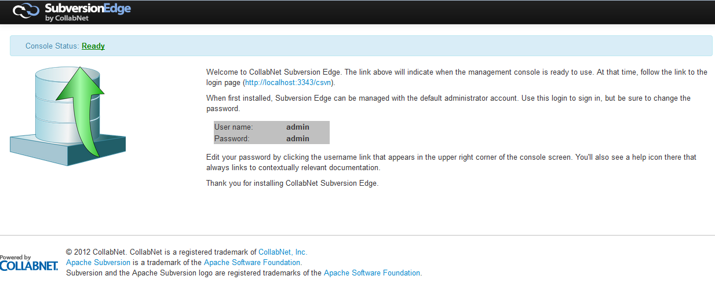Click the 'User name:' label
This screenshot has height=283, width=715.
(x=234, y=127)
